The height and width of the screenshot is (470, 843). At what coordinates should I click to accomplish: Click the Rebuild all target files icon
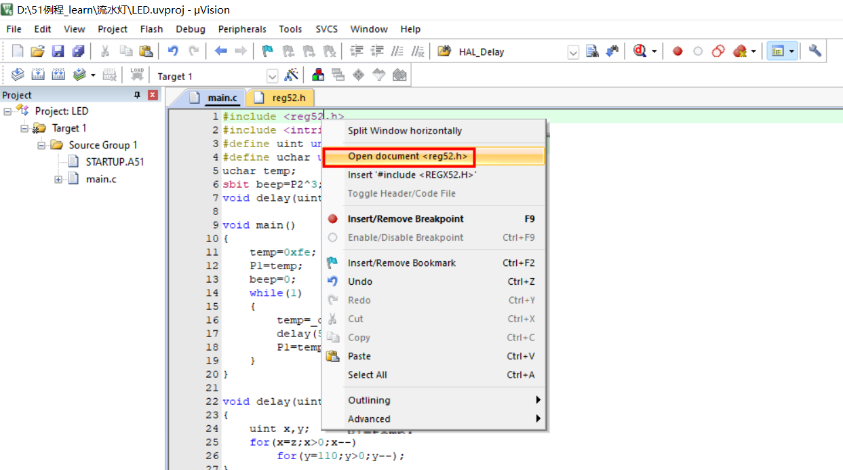[58, 75]
